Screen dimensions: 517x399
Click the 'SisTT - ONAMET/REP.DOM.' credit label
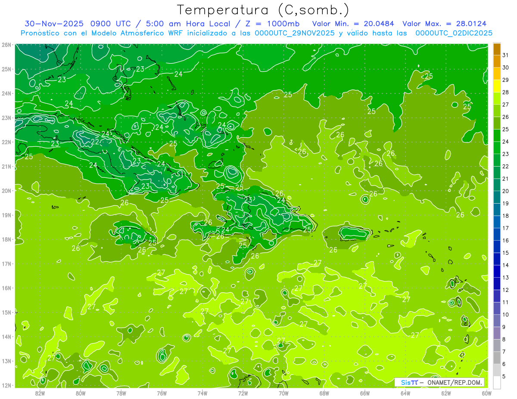(439, 382)
